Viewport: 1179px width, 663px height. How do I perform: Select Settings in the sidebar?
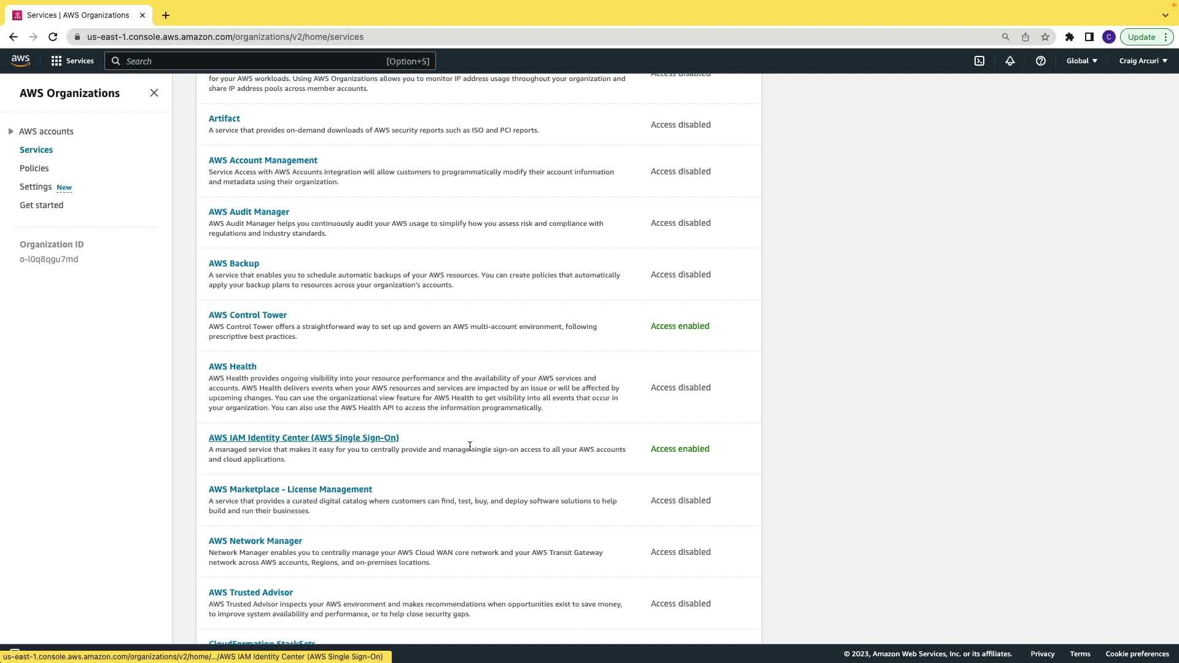(36, 187)
